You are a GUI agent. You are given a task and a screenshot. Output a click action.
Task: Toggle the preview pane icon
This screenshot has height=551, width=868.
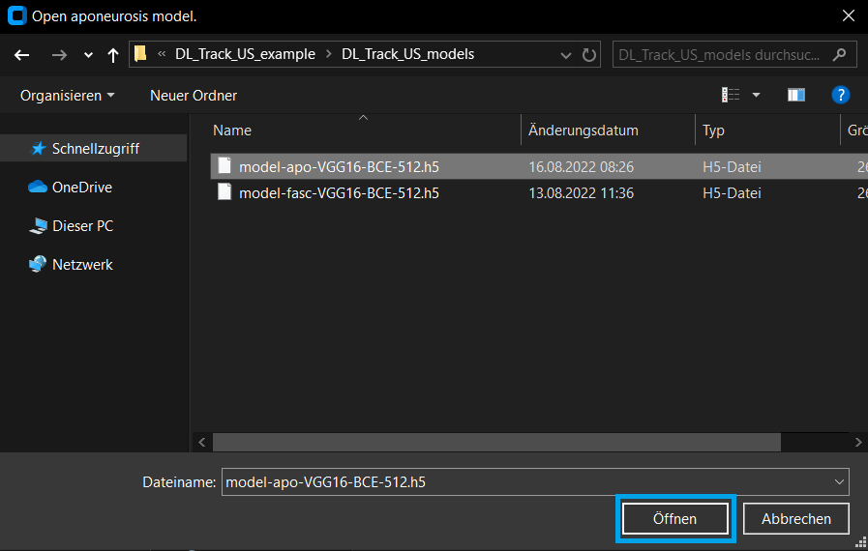click(x=796, y=95)
